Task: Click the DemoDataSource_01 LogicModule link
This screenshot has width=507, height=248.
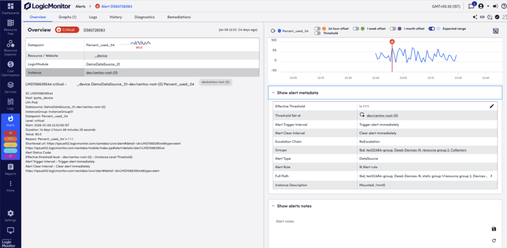Action: tap(103, 64)
